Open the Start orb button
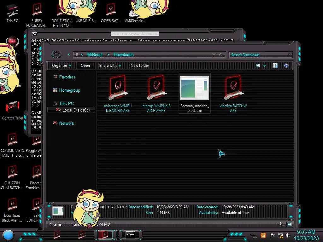Image resolution: width=323 pixels, height=242 pixels. point(8,235)
